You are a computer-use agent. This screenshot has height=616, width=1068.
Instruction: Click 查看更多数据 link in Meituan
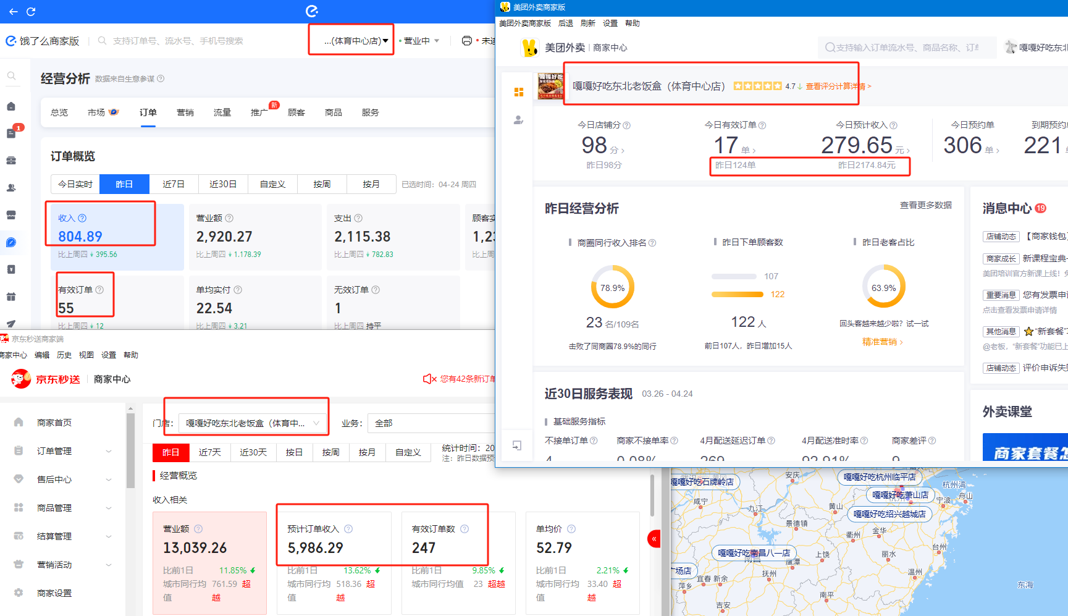(925, 206)
